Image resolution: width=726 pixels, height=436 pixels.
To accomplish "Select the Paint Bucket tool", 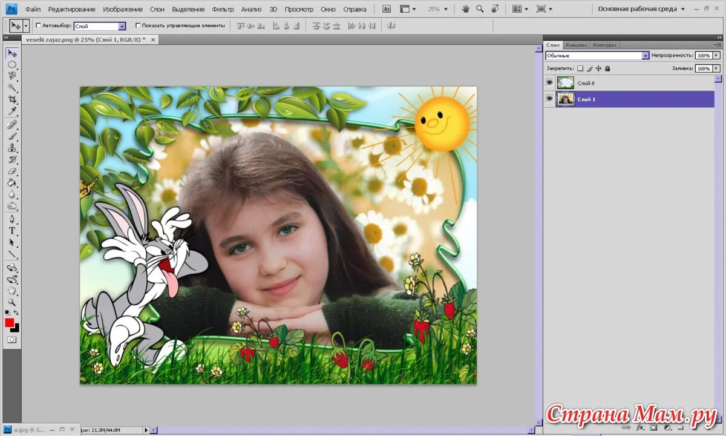I will [11, 182].
